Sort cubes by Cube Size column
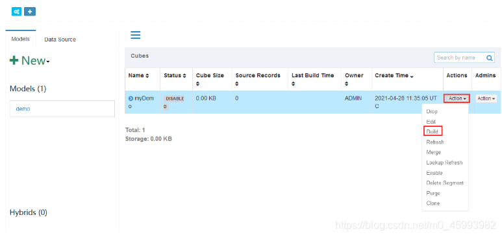The width and height of the screenshot is (502, 237). pyautogui.click(x=210, y=79)
